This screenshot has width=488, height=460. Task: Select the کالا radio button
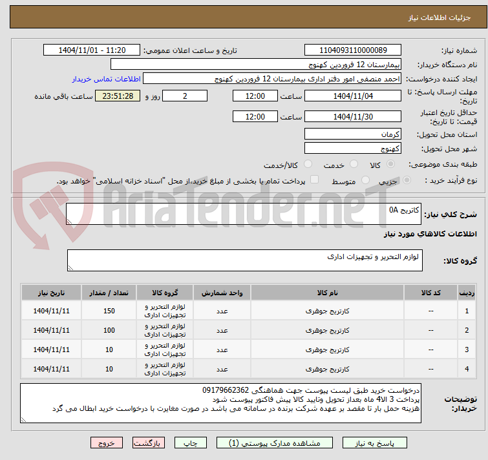(x=390, y=164)
